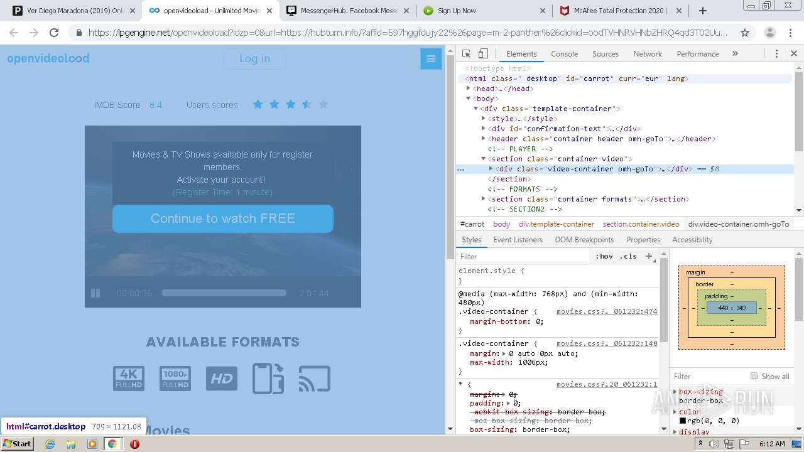
Task: Expand the style element node
Action: [x=483, y=119]
